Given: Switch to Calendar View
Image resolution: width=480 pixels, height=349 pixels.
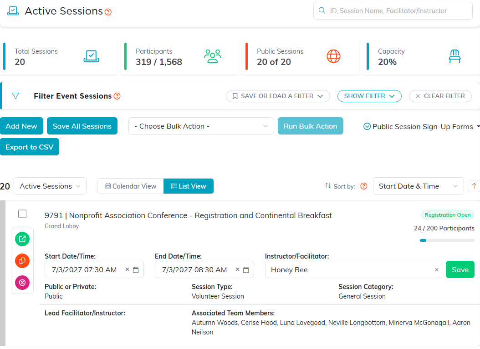Looking at the screenshot, I should [x=131, y=186].
